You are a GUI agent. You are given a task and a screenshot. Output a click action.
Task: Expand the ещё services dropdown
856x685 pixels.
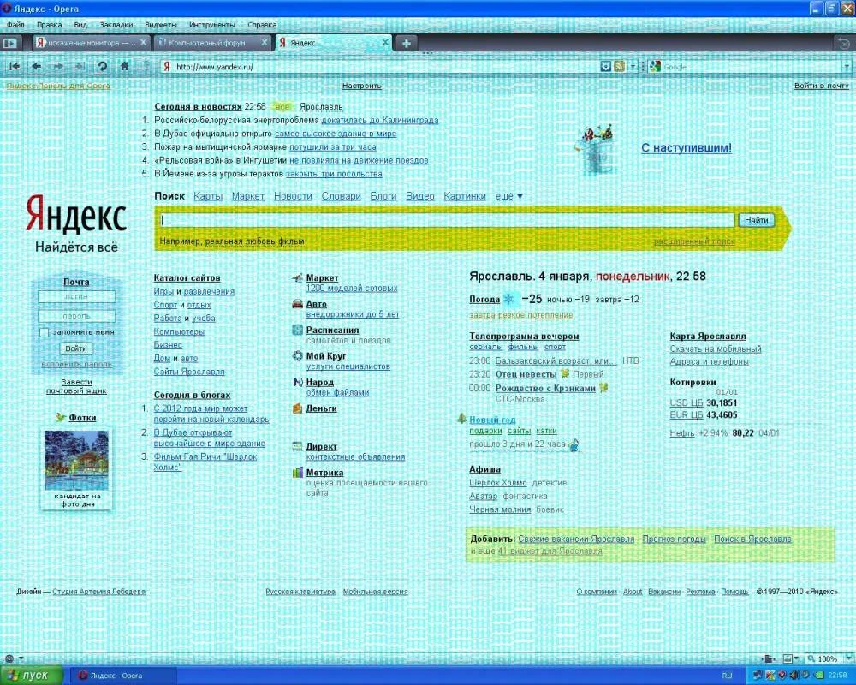click(x=508, y=196)
